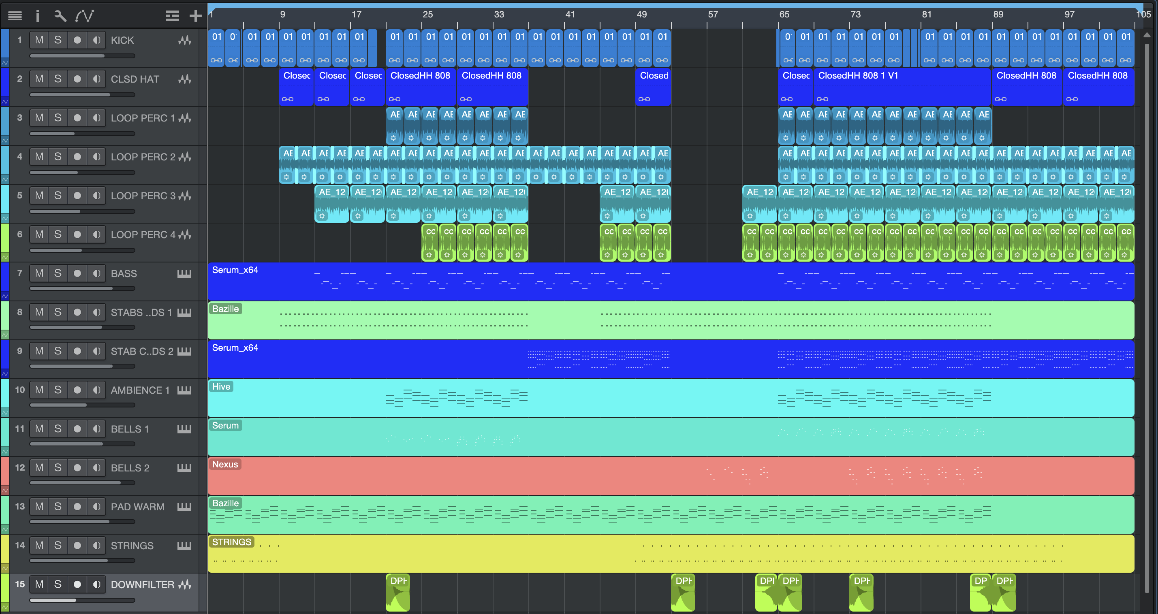Mute the STABS ..DS 1 track
The height and width of the screenshot is (614, 1158).
40,312
